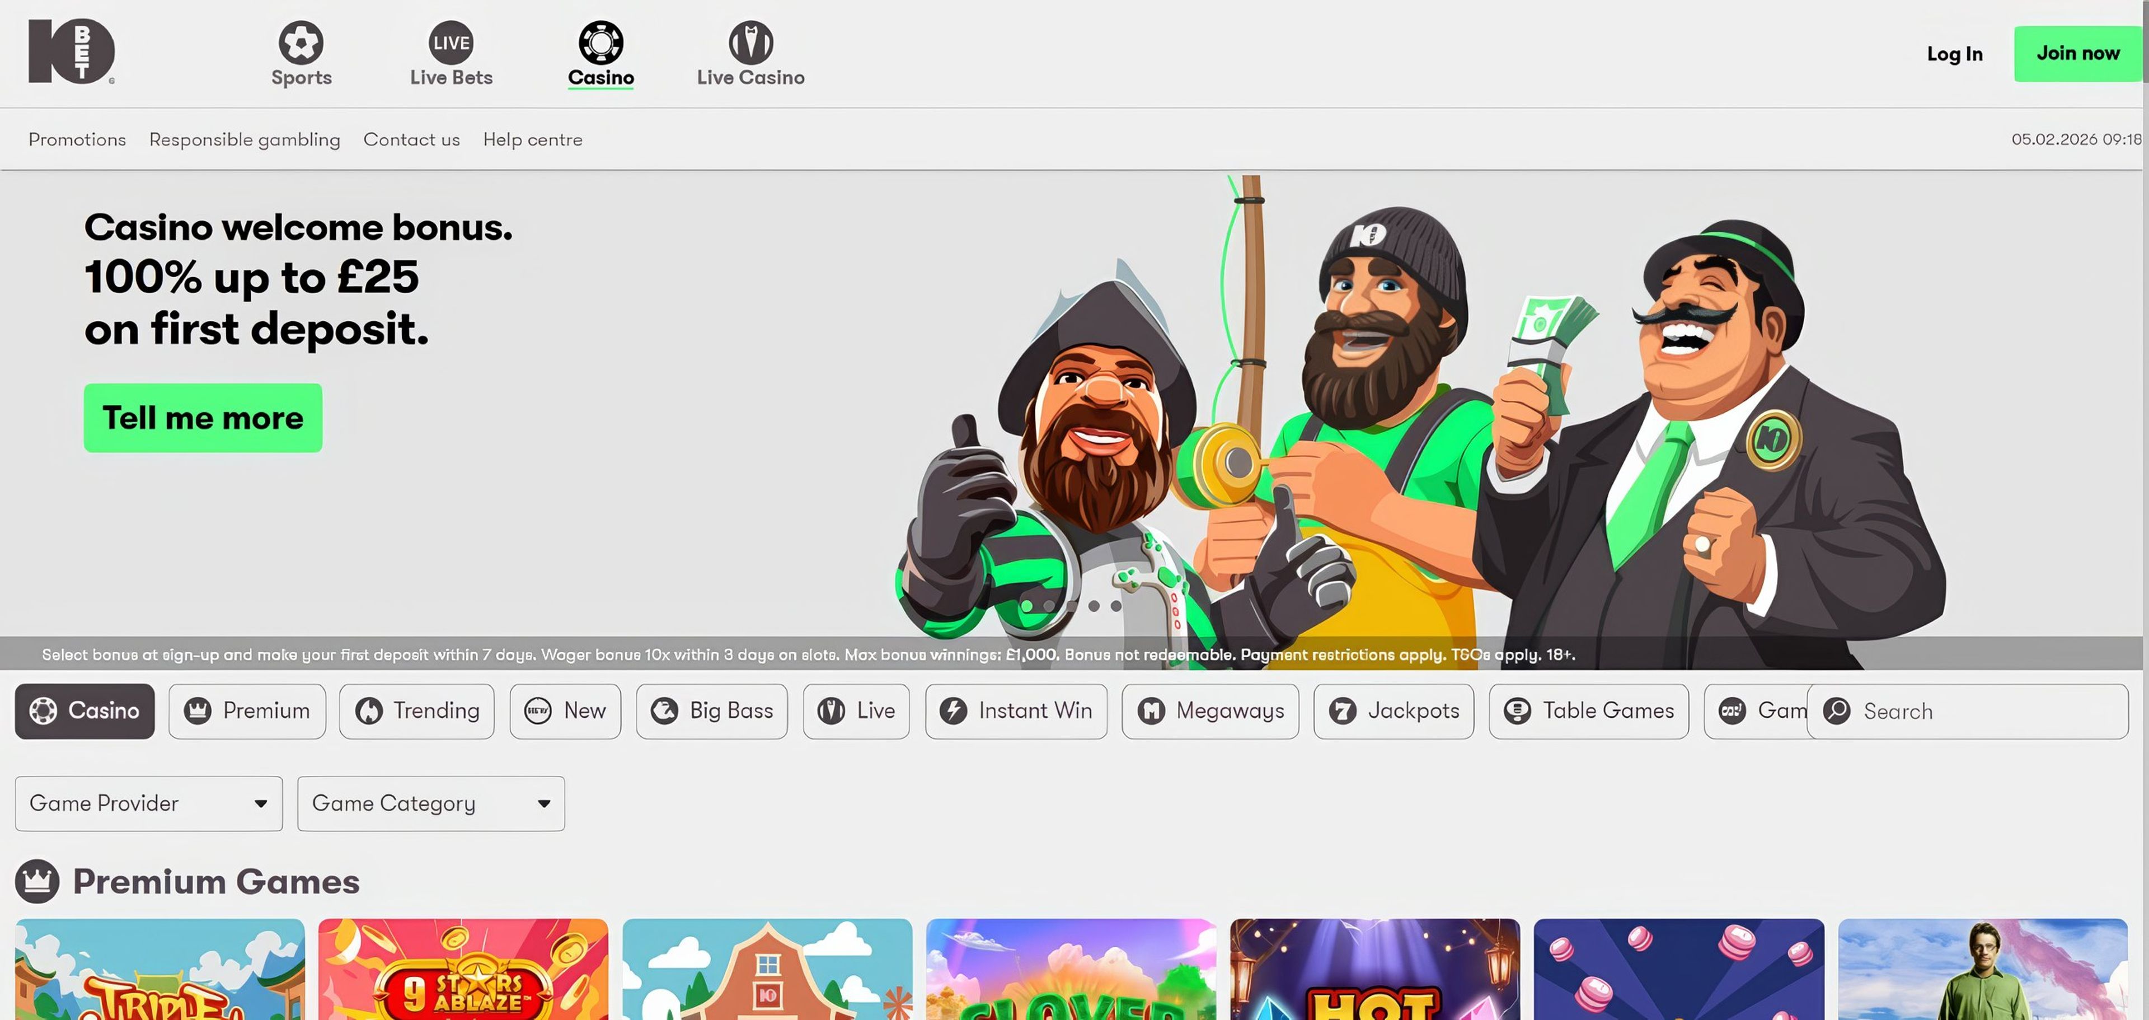Select the last banner carousel dot
This screenshot has height=1020, width=2149.
(1116, 606)
